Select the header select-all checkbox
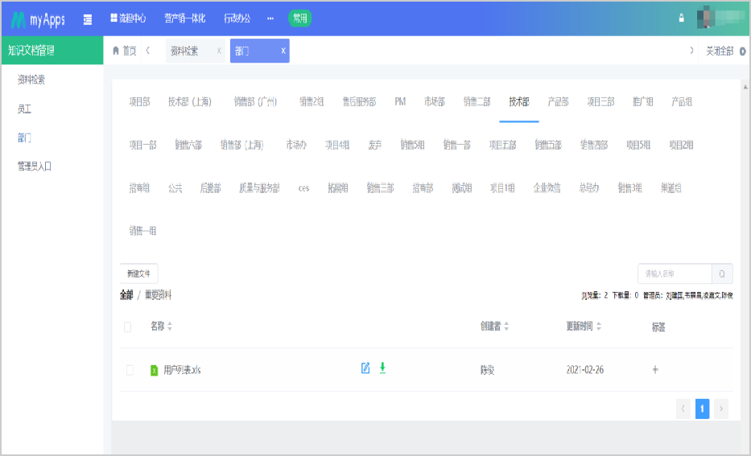751x456 pixels. 127,327
